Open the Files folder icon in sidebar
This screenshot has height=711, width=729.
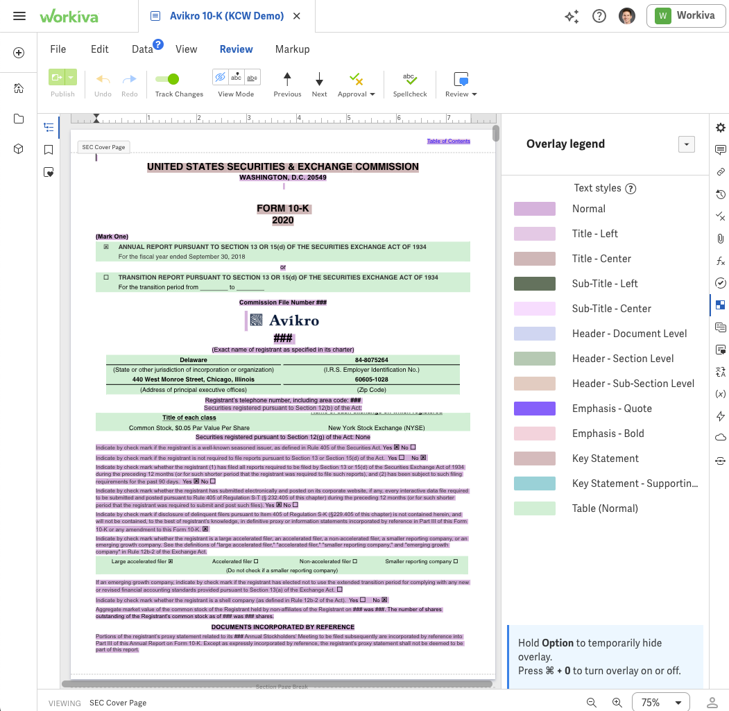pos(19,119)
